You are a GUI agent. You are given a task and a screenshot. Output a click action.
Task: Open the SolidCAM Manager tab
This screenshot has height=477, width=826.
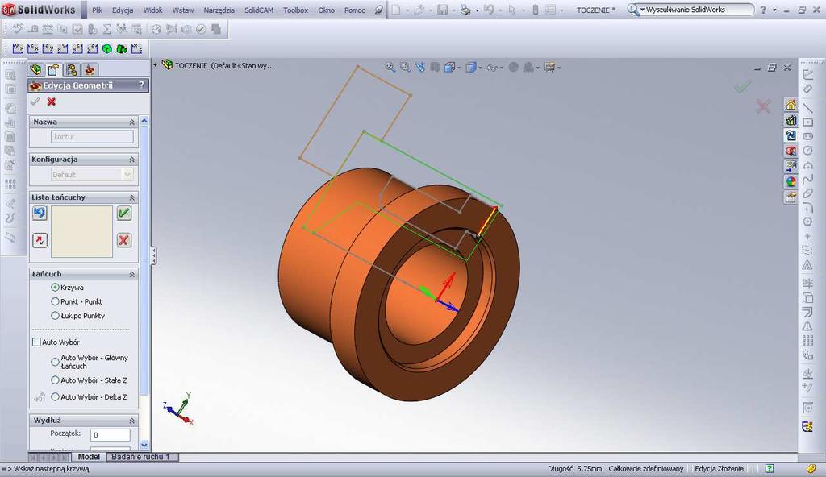tap(90, 69)
